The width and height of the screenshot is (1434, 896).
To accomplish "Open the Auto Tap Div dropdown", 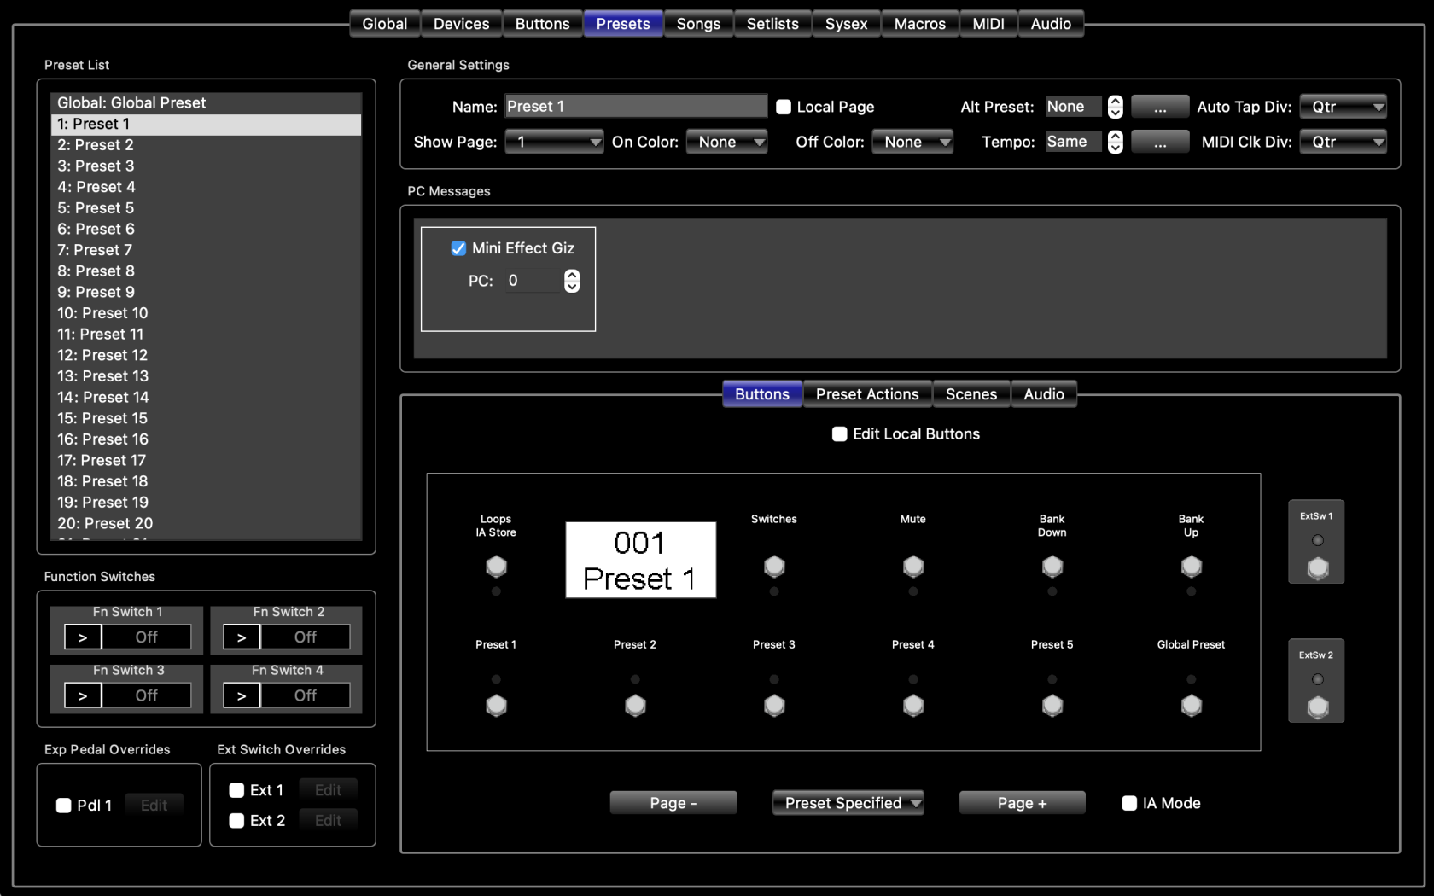I will (x=1343, y=107).
